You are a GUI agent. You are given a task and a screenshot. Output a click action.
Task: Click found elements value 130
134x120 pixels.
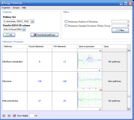pos(40,81)
